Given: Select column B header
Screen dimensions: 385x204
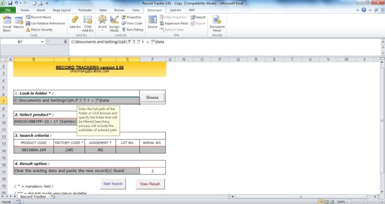Looking at the screenshot, I should (33, 59).
